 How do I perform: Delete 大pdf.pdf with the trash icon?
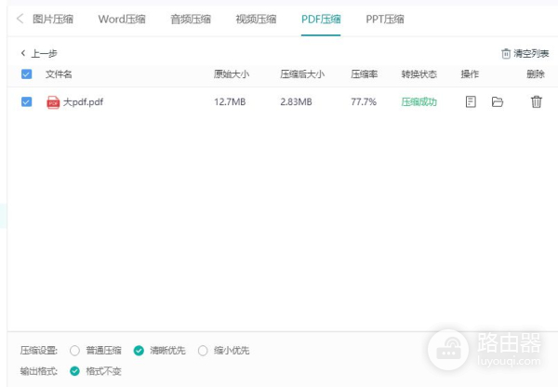537,101
